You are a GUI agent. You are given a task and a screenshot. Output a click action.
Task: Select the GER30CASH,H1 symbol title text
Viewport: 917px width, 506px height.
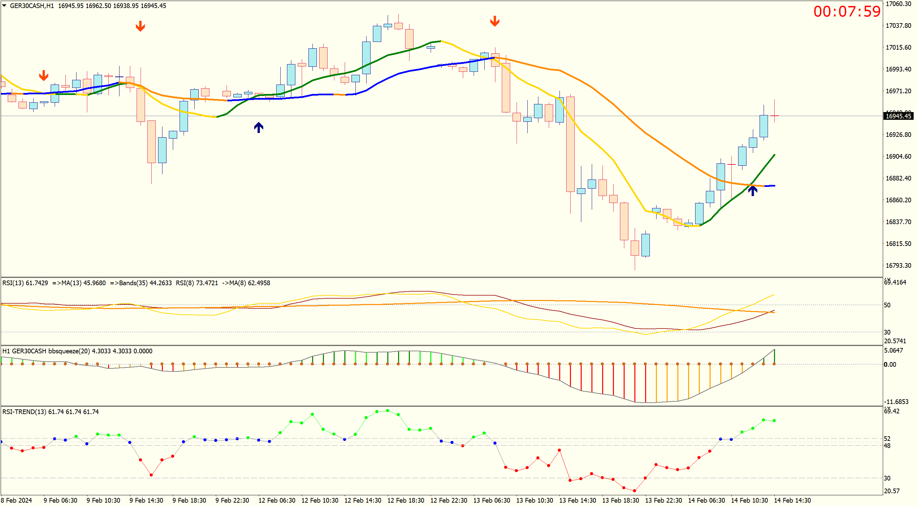[32, 6]
